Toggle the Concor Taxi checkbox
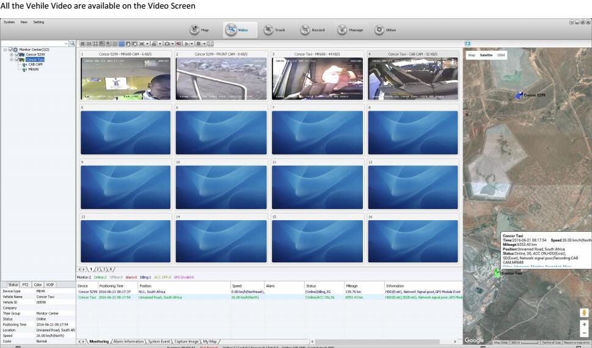The image size is (592, 348). click(x=17, y=59)
